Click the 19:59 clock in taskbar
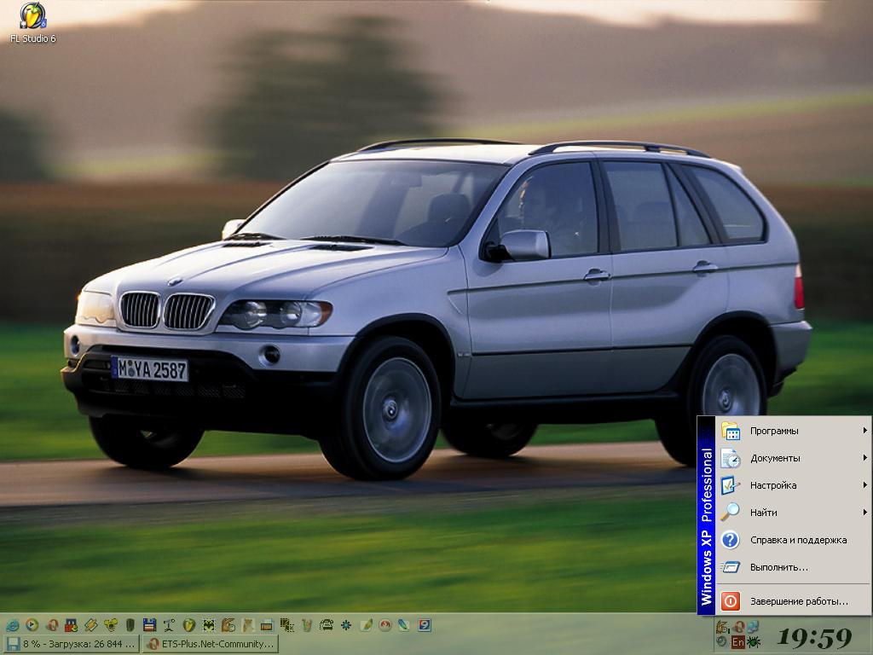Image resolution: width=873 pixels, height=655 pixels. click(x=814, y=637)
